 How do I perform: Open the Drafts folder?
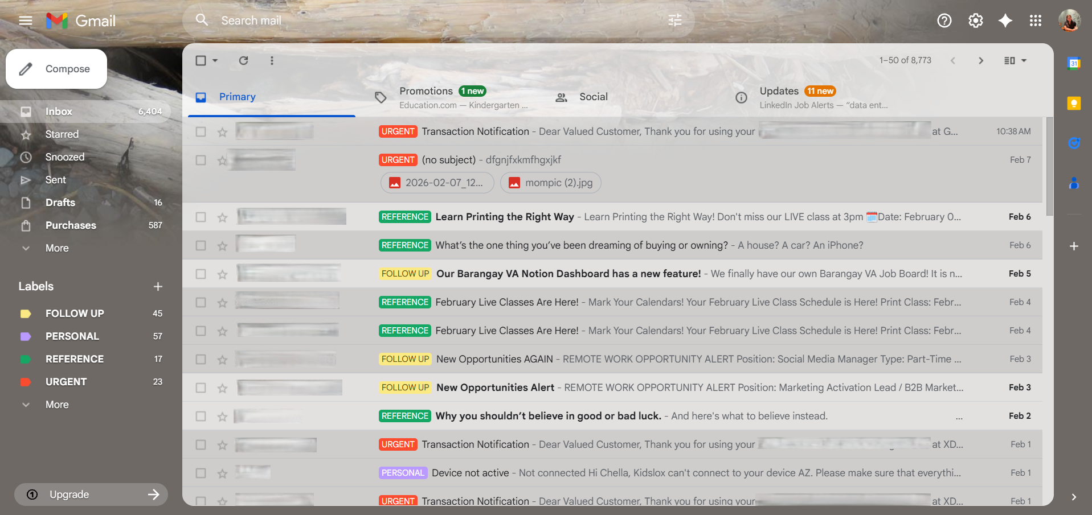pos(85,203)
